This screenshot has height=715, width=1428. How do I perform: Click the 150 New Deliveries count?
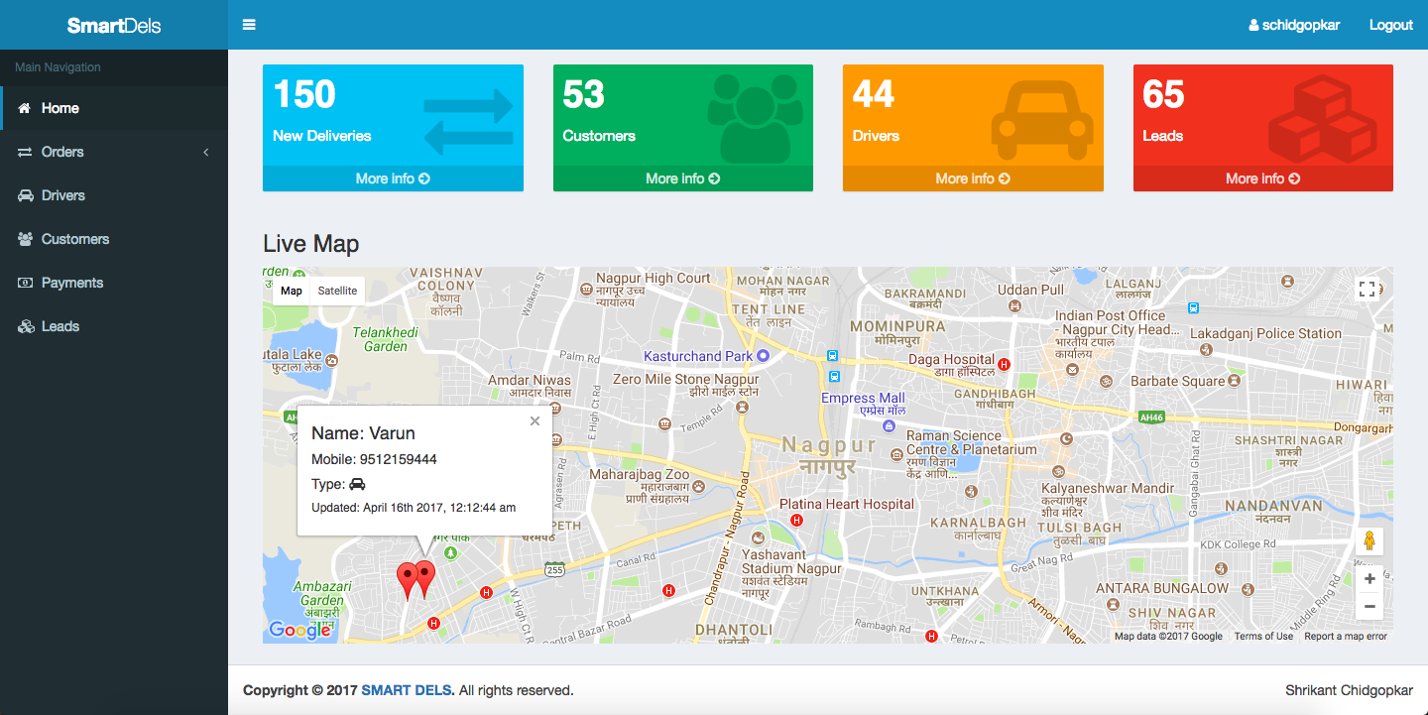304,94
